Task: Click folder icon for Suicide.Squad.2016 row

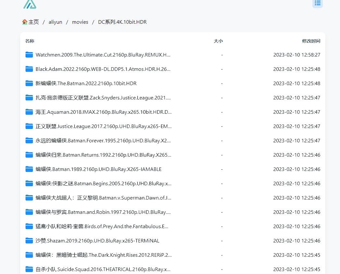Action: 29,269
